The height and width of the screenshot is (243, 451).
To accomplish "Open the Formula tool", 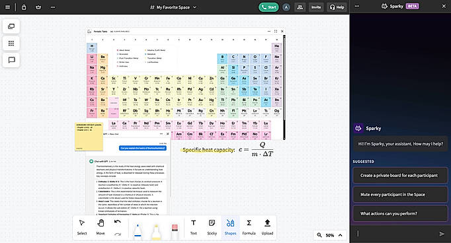I will pos(249,227).
